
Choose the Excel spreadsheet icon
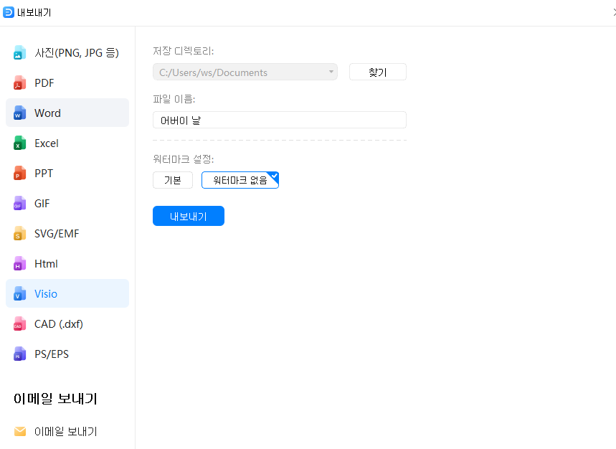pos(20,143)
